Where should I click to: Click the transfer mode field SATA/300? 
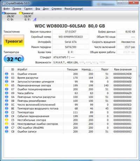(x=71, y=47)
